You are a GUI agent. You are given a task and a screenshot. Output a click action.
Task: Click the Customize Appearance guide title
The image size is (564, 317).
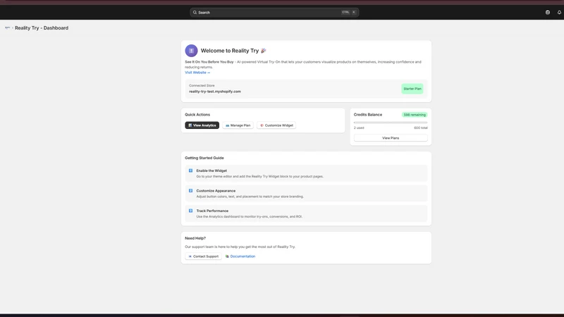pyautogui.click(x=216, y=191)
